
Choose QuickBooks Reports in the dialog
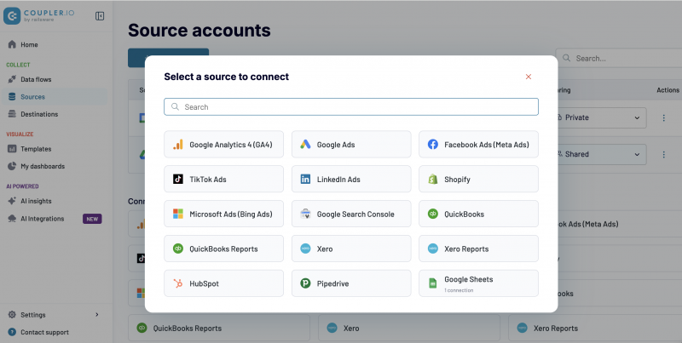(223, 249)
